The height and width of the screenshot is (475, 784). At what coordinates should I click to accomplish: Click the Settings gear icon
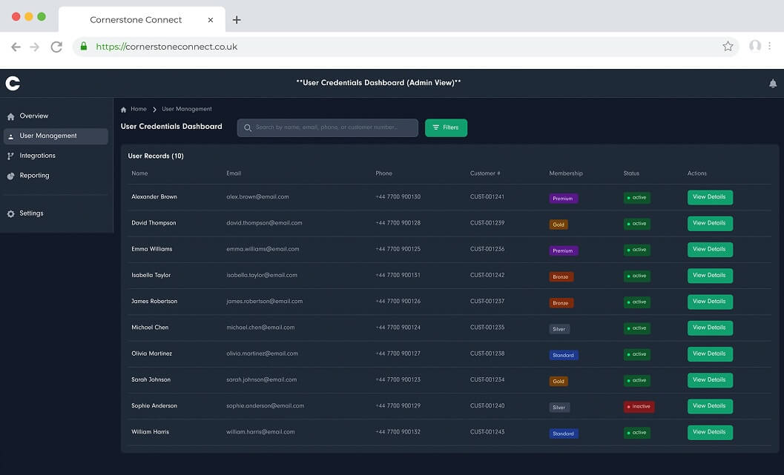point(10,213)
